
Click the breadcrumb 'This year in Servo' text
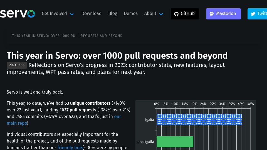click(x=67, y=36)
